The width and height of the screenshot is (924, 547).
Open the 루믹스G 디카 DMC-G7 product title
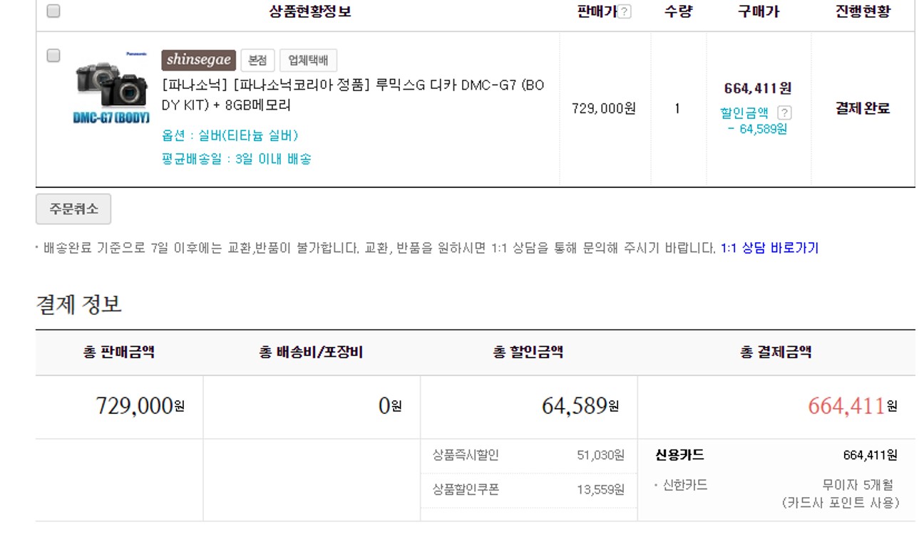pos(352,95)
